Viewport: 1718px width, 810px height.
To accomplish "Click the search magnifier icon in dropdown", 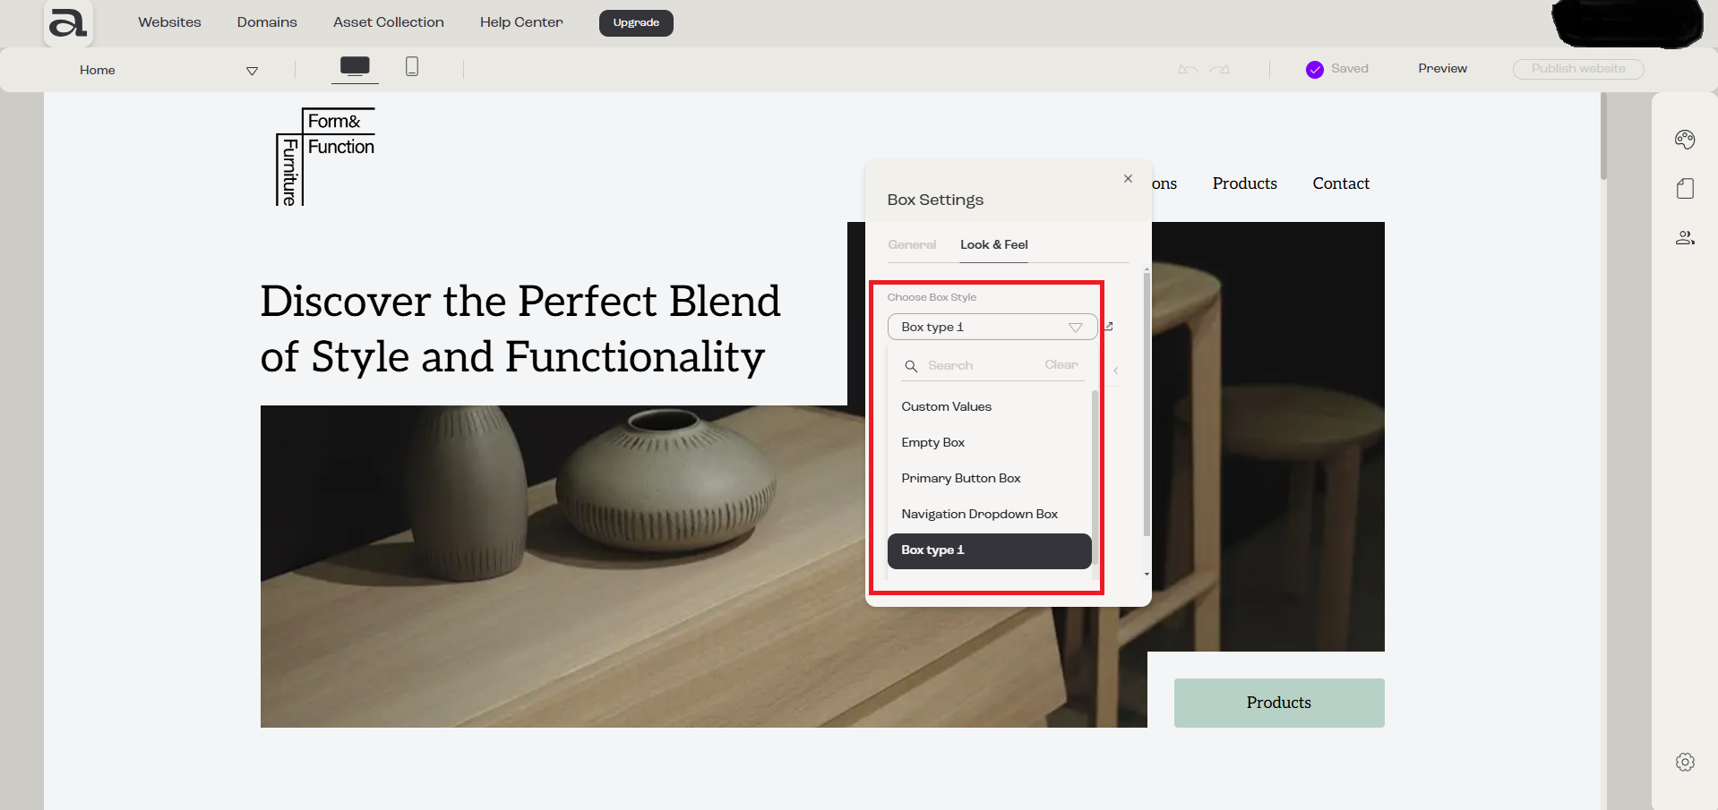I will pyautogui.click(x=911, y=366).
